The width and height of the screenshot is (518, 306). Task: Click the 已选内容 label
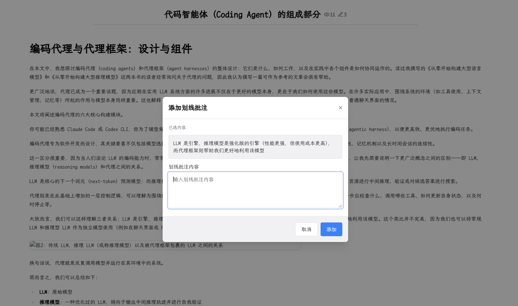(178, 128)
